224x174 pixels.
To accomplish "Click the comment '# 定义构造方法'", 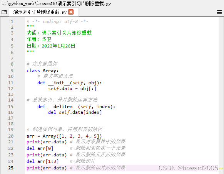I will (x=55, y=76).
